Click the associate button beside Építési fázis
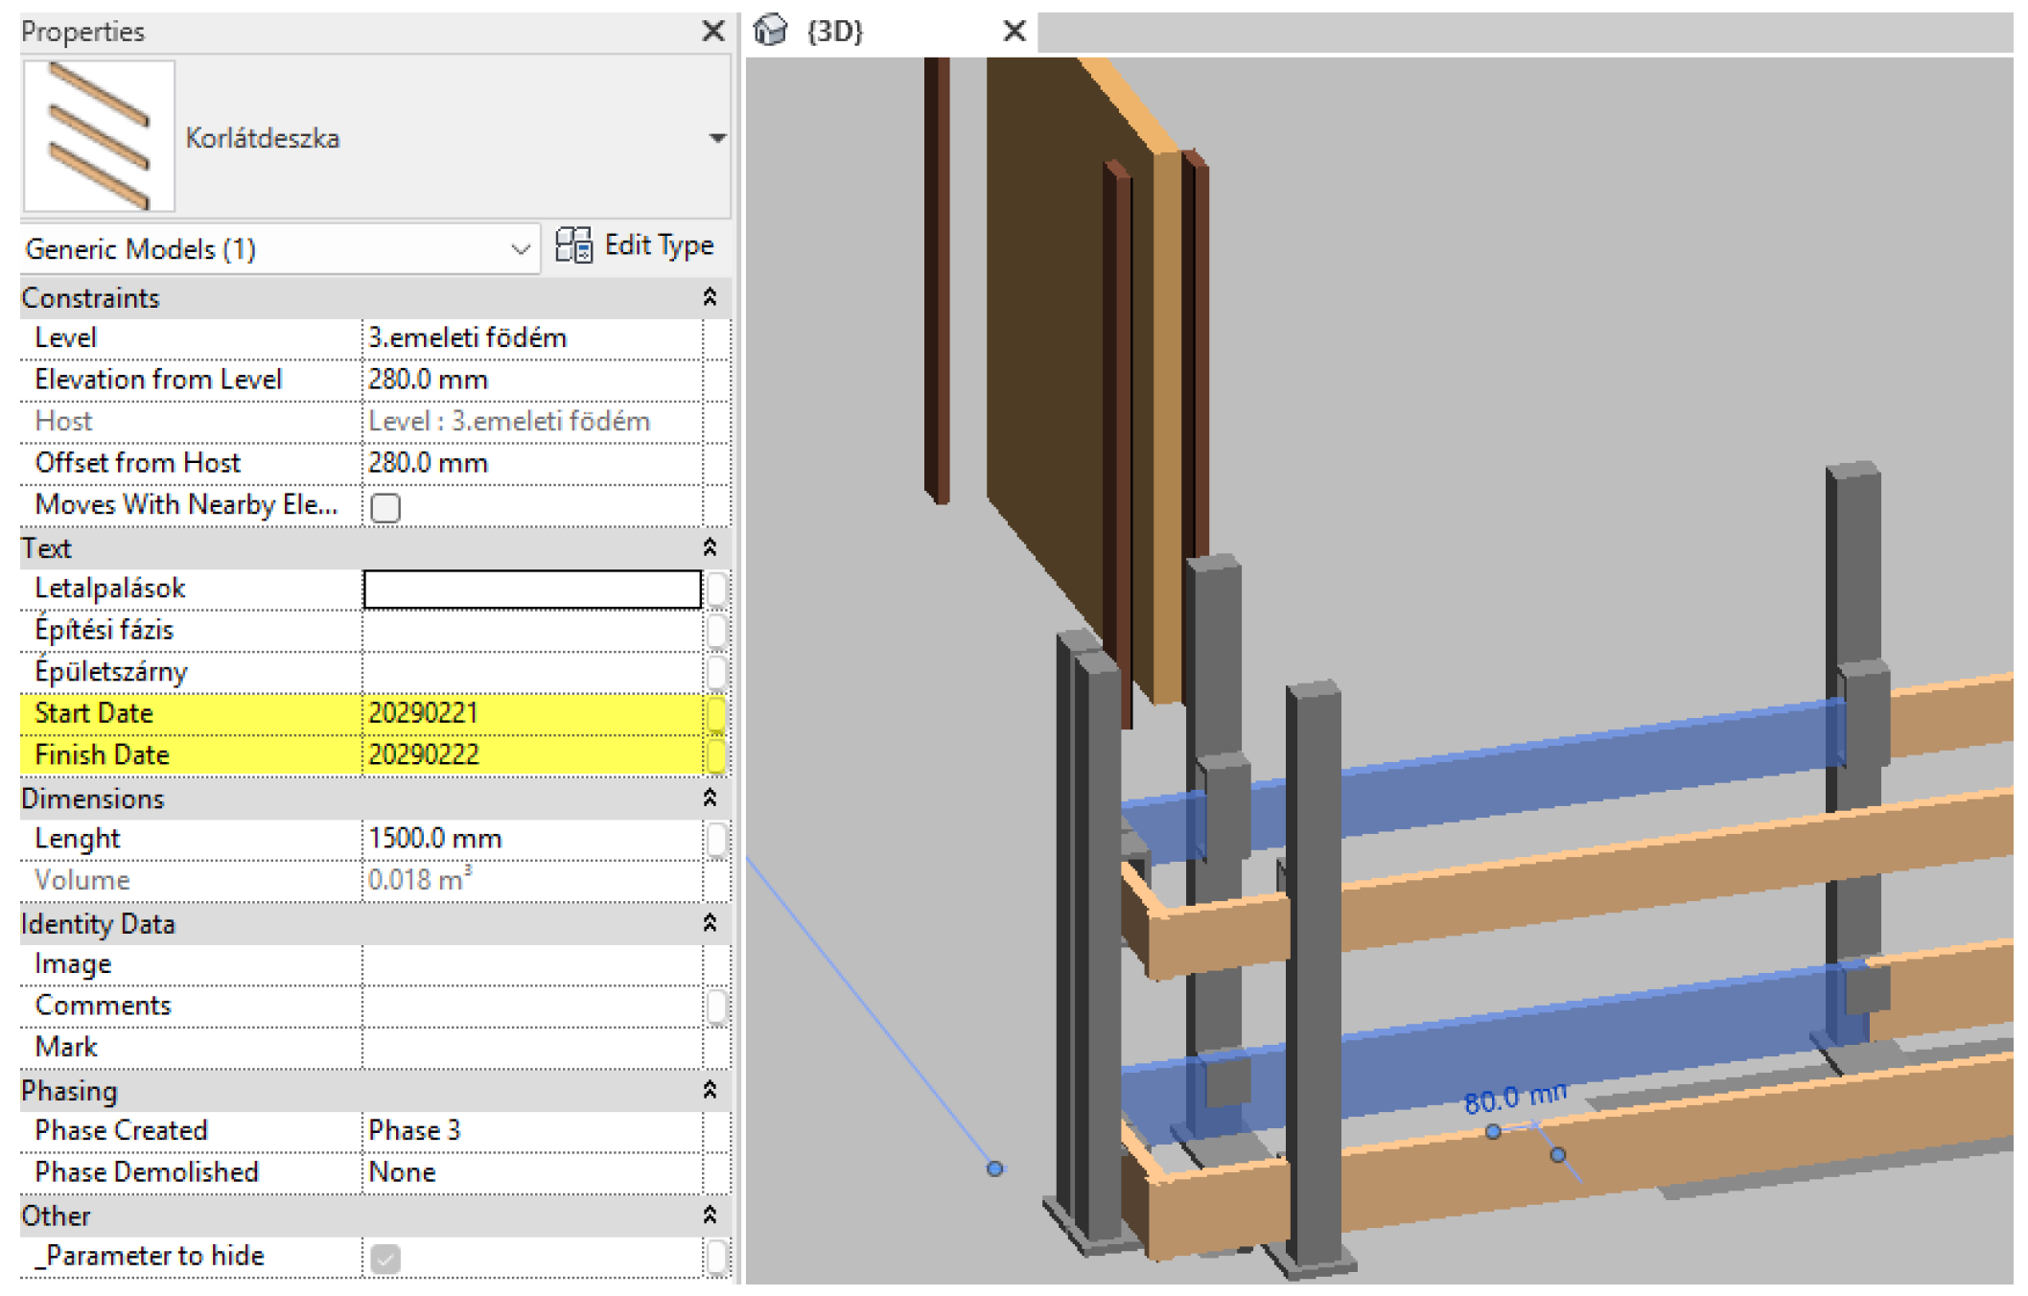The width and height of the screenshot is (2028, 1296). click(716, 630)
